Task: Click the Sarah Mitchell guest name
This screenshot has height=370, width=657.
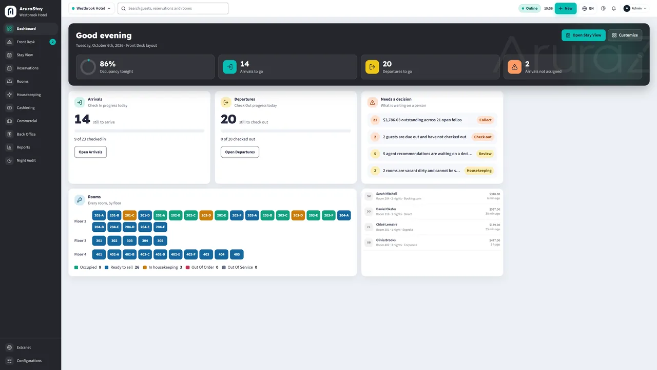Action: point(387,194)
